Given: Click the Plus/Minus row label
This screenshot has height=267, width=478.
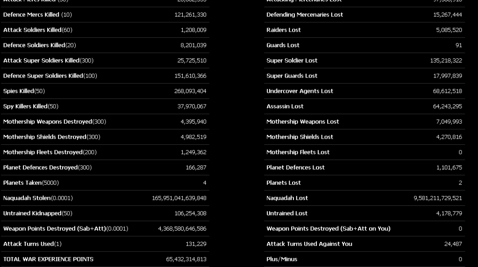Looking at the screenshot, I should tap(282, 259).
